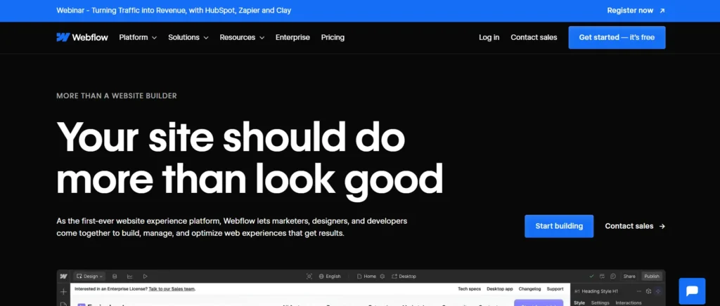Open the CMS database icon in Designer toolbar
Viewport: 720px width, 306px height.
[115, 277]
